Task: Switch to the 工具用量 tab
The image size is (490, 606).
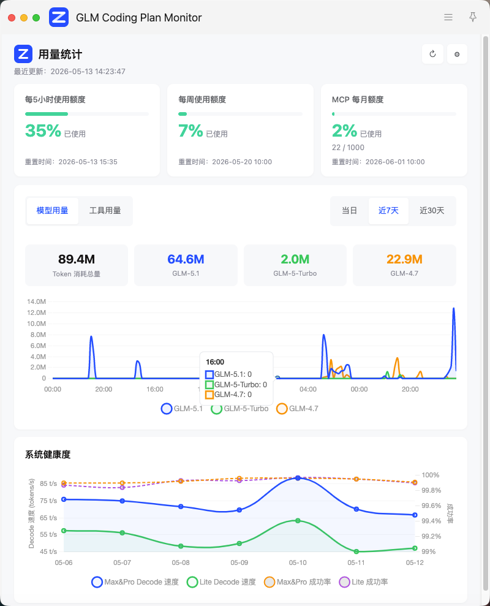Action: (105, 211)
